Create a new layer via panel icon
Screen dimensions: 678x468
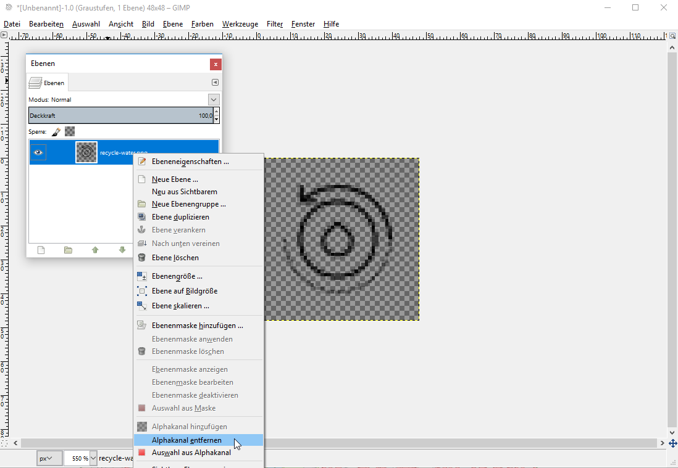click(x=41, y=250)
